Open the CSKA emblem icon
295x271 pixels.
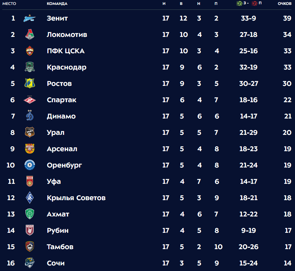[29, 51]
